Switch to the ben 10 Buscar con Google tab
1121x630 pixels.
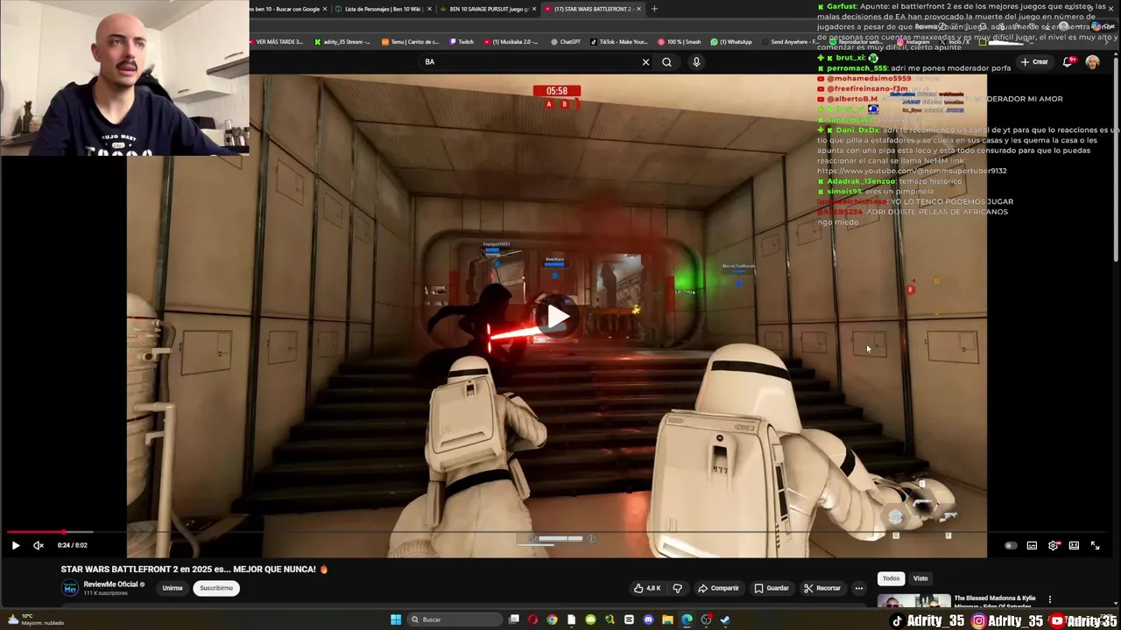(x=285, y=9)
